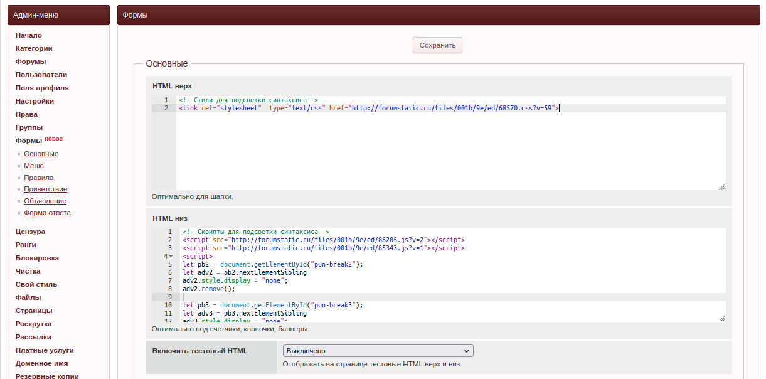Navigate to Раскрутка
766x379 pixels.
click(x=34, y=324)
